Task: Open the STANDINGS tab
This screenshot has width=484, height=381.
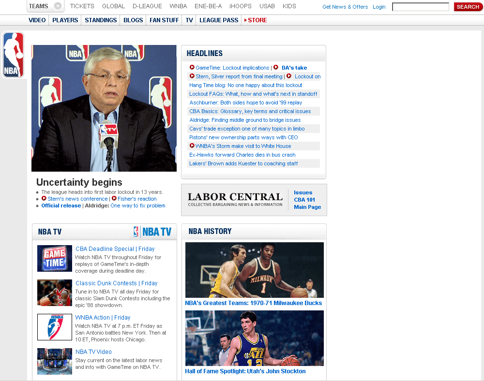Action: pyautogui.click(x=101, y=20)
